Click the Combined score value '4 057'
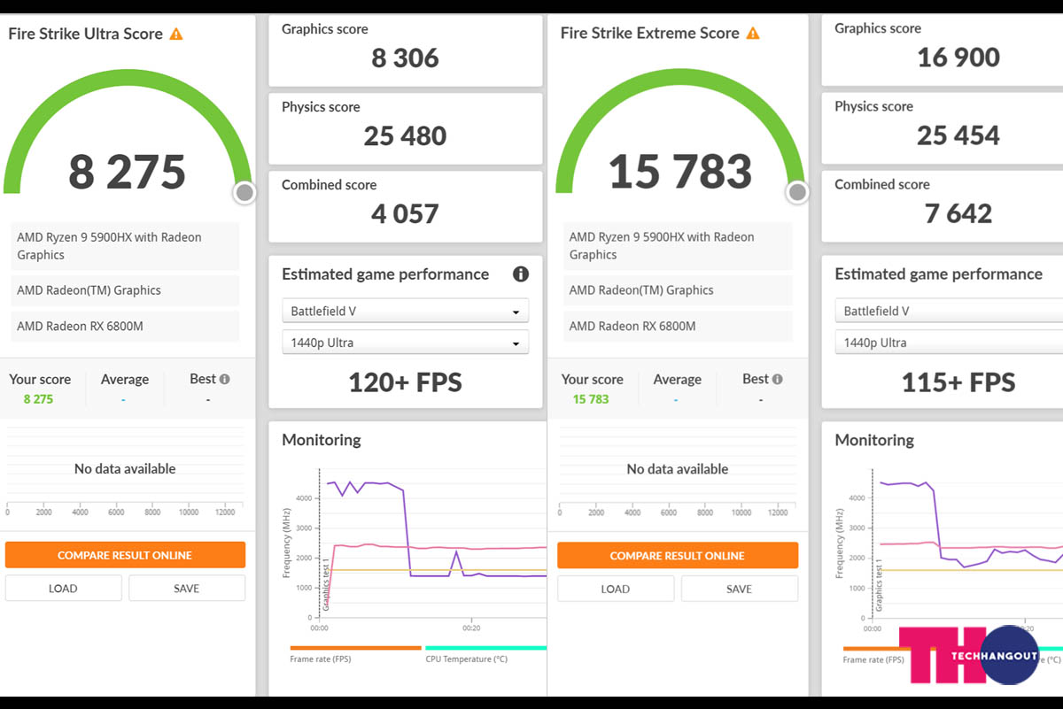The height and width of the screenshot is (709, 1063). (405, 214)
